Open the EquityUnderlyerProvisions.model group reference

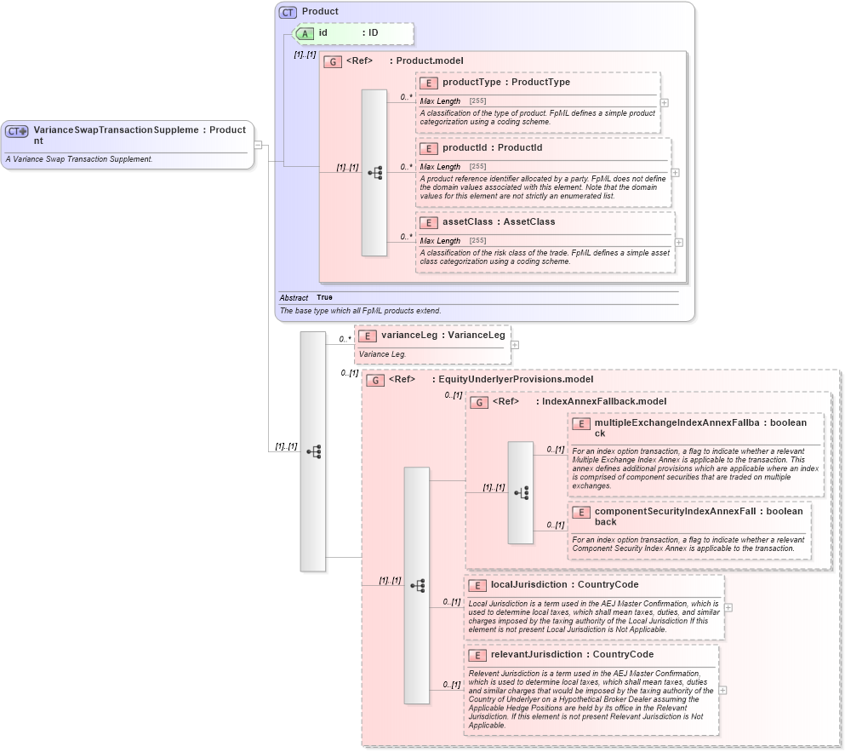tap(516, 379)
